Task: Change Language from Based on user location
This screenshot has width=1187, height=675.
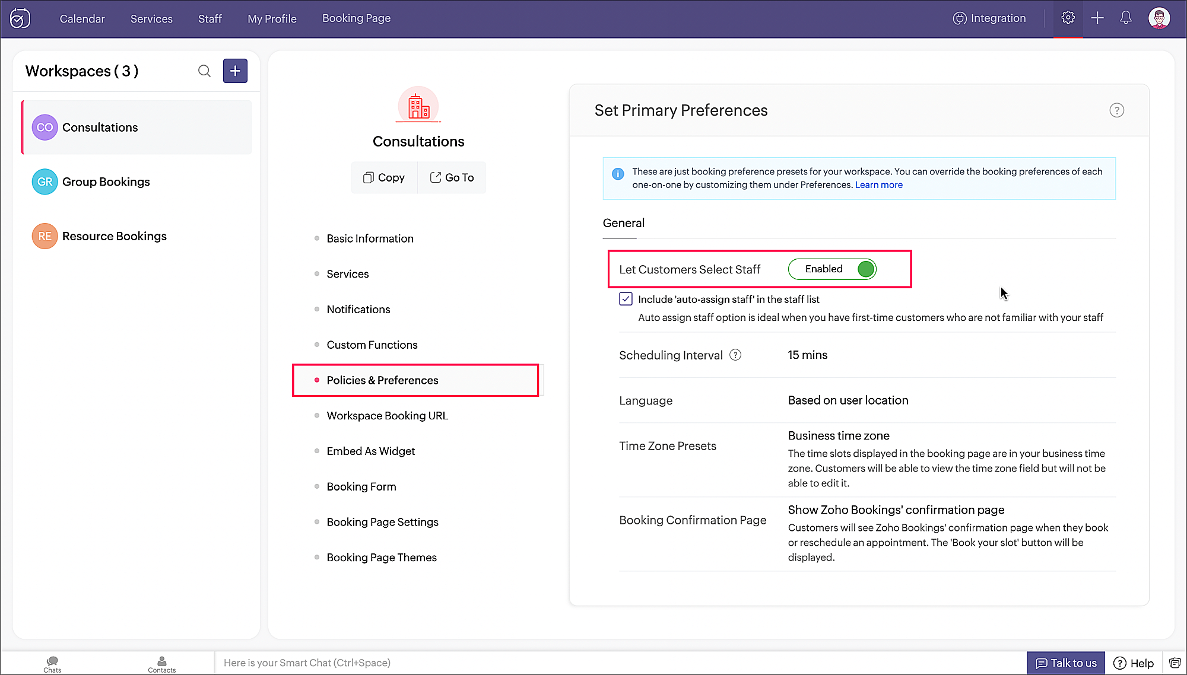Action: pos(848,400)
